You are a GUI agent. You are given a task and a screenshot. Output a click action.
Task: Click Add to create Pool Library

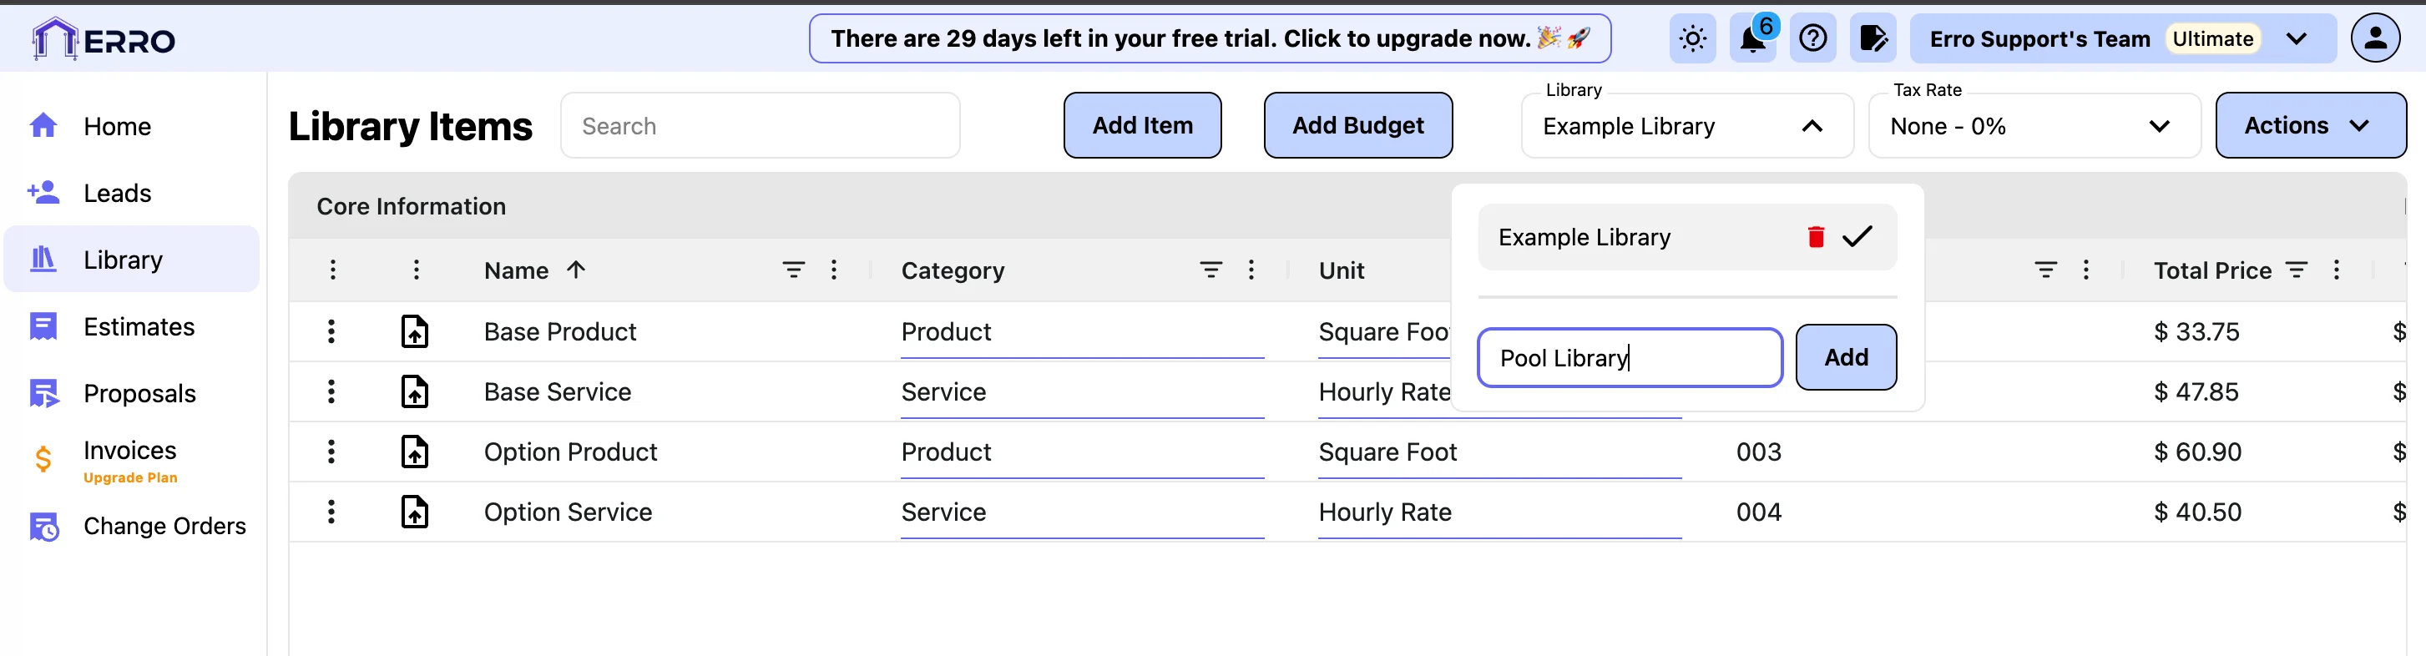pyautogui.click(x=1845, y=358)
